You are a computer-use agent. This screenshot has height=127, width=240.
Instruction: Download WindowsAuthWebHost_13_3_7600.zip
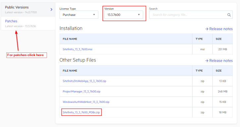(86, 102)
